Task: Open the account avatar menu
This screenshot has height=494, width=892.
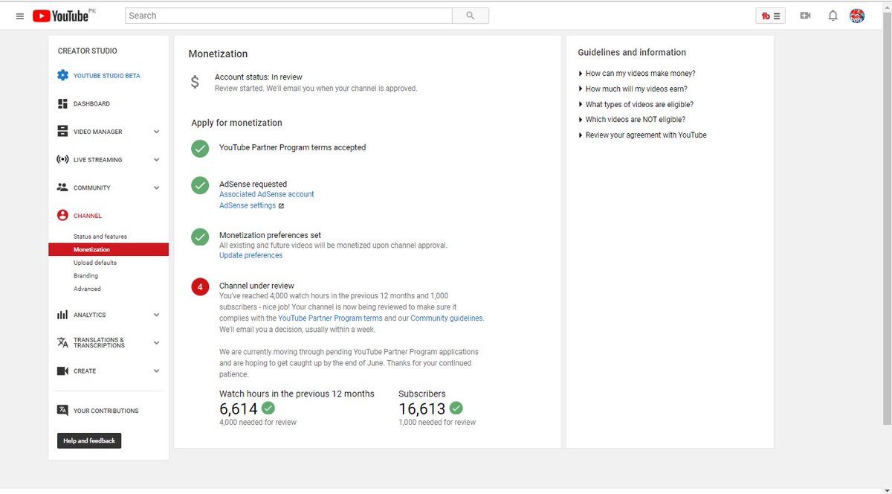Action: 857,16
